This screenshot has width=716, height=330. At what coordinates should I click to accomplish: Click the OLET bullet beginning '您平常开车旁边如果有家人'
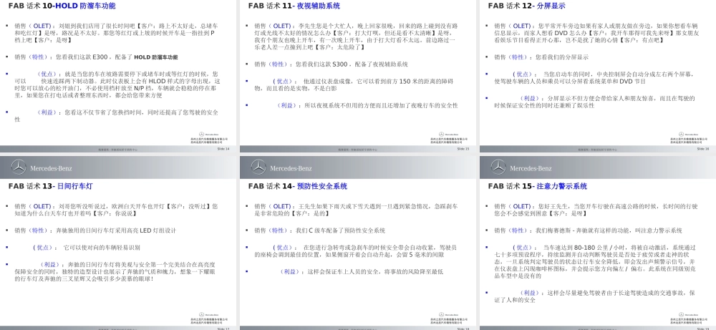click(596, 33)
